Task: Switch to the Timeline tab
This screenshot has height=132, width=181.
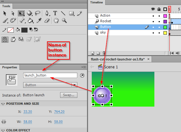Action: pos(96,3)
